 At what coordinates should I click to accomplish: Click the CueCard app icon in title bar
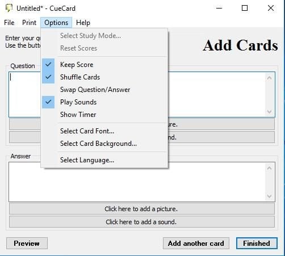tap(9, 8)
